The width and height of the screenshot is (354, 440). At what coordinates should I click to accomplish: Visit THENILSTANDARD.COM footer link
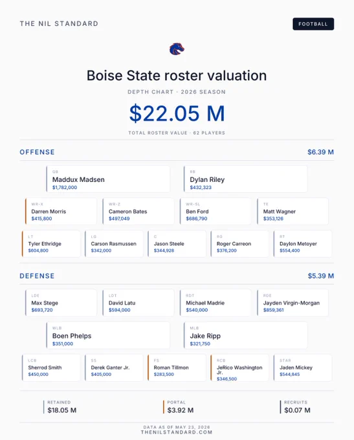177,432
